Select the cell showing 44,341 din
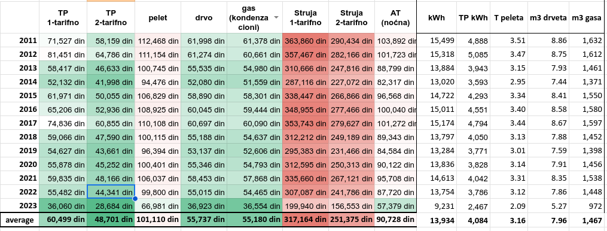607x231 pixels. (x=111, y=192)
